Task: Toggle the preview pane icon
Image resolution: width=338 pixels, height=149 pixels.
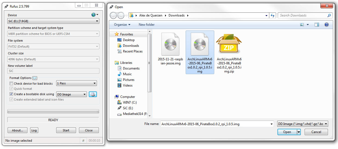Action: [317, 25]
